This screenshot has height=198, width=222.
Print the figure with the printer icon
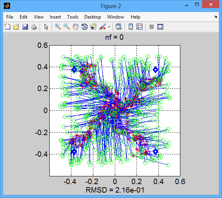point(34,27)
